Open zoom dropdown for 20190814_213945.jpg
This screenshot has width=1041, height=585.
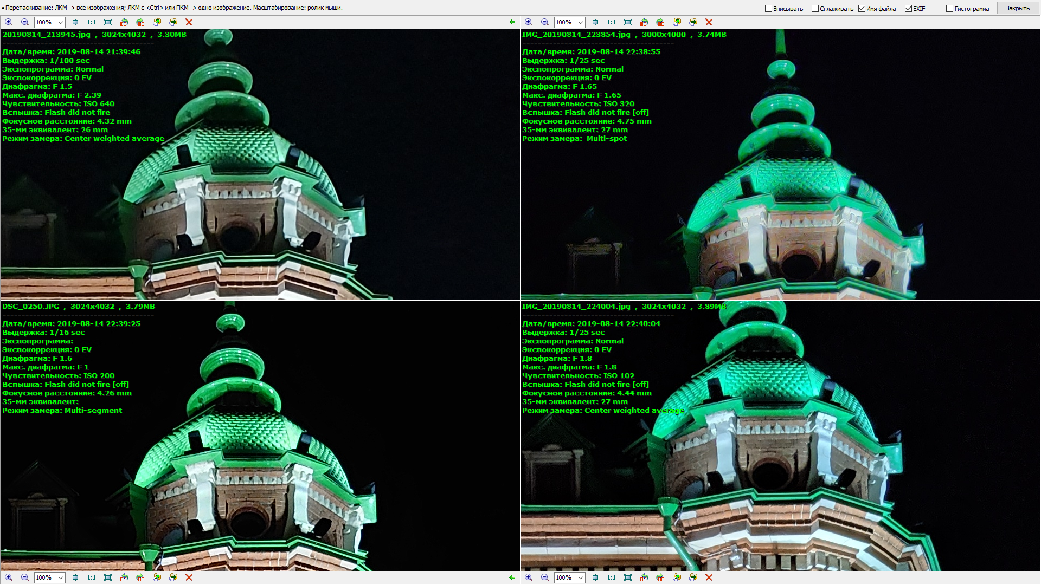click(x=61, y=22)
